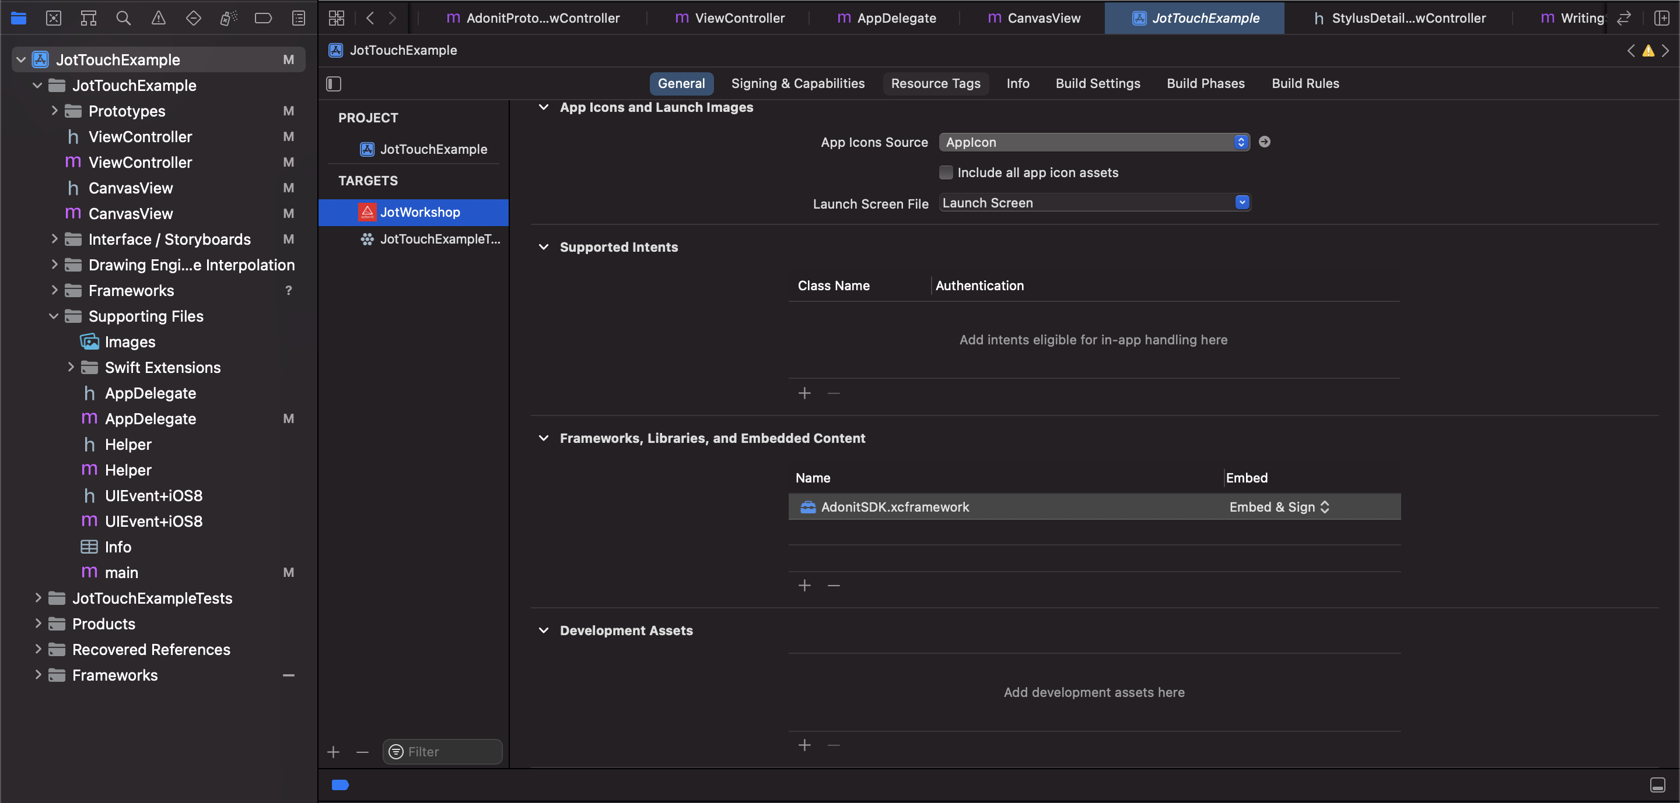
Task: Open the Issue navigator warning icon
Action: 159,18
